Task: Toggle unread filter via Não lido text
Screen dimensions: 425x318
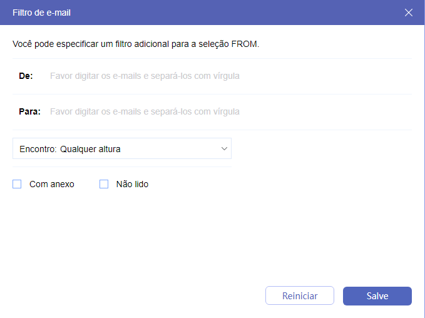Action: (132, 184)
